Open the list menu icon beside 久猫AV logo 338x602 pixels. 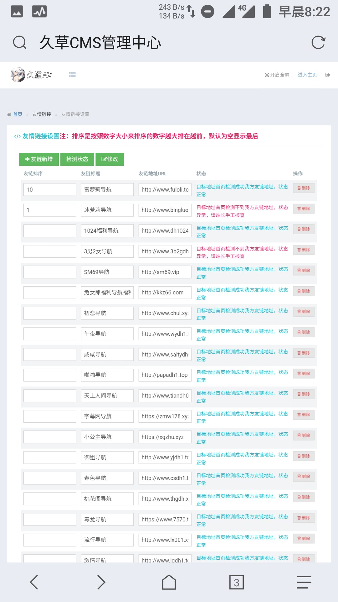coord(72,75)
